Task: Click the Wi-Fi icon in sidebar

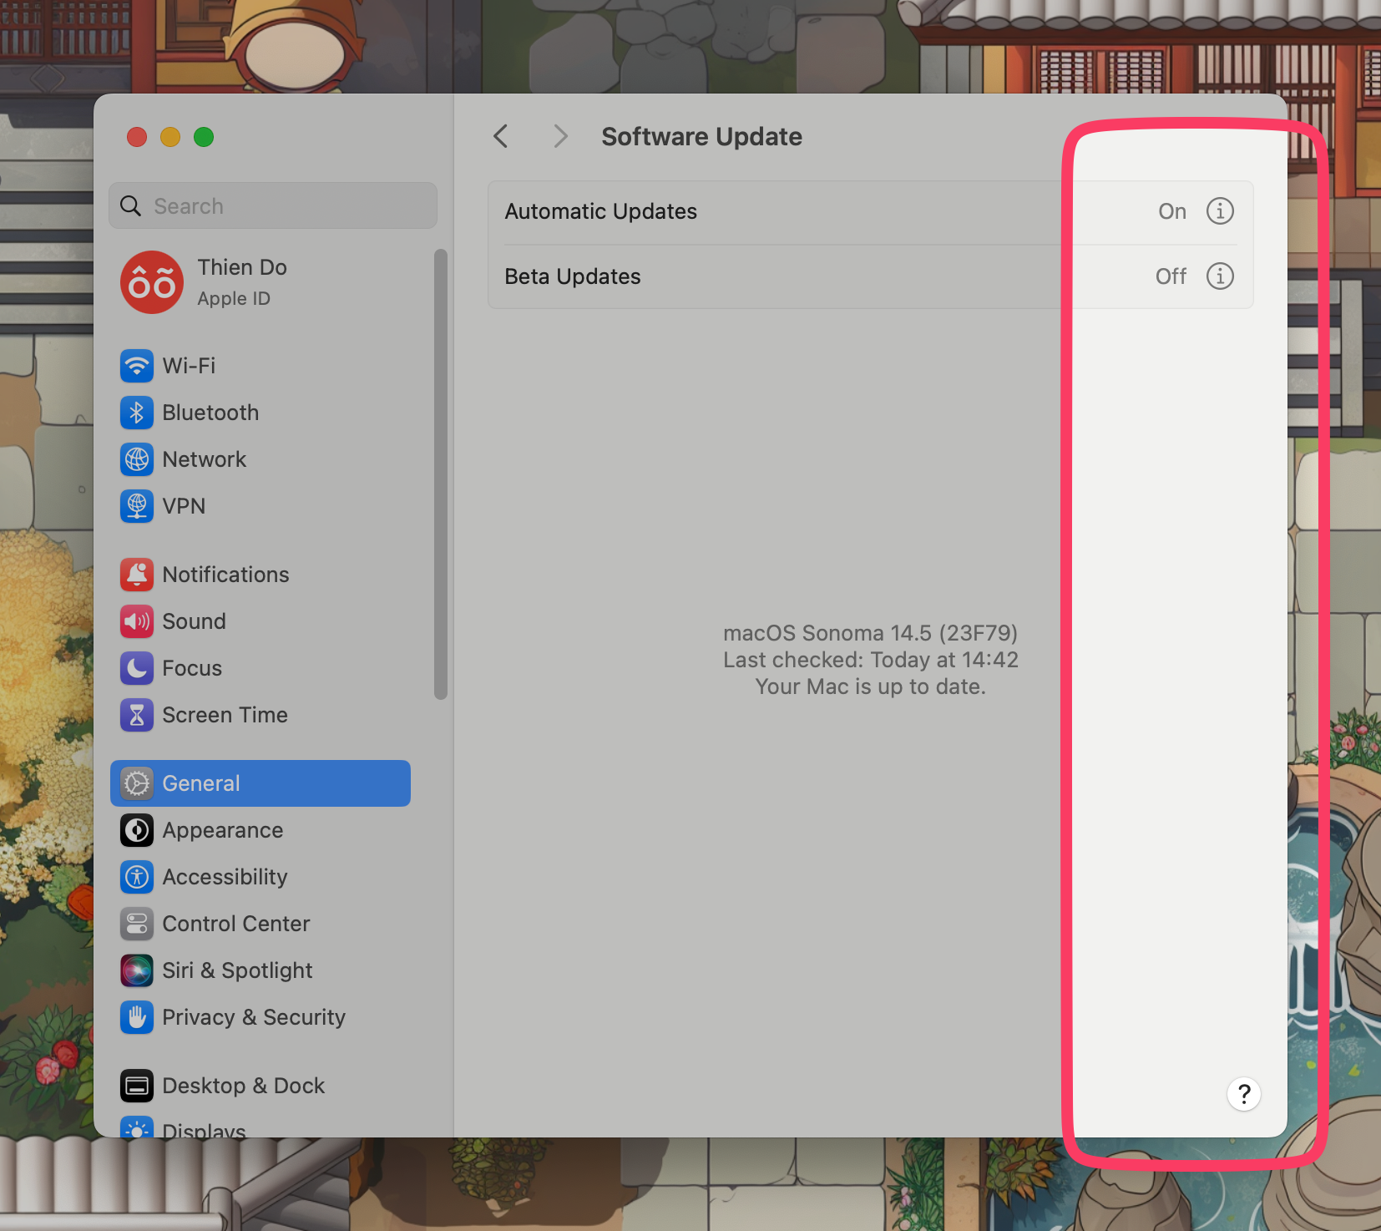Action: tap(137, 366)
